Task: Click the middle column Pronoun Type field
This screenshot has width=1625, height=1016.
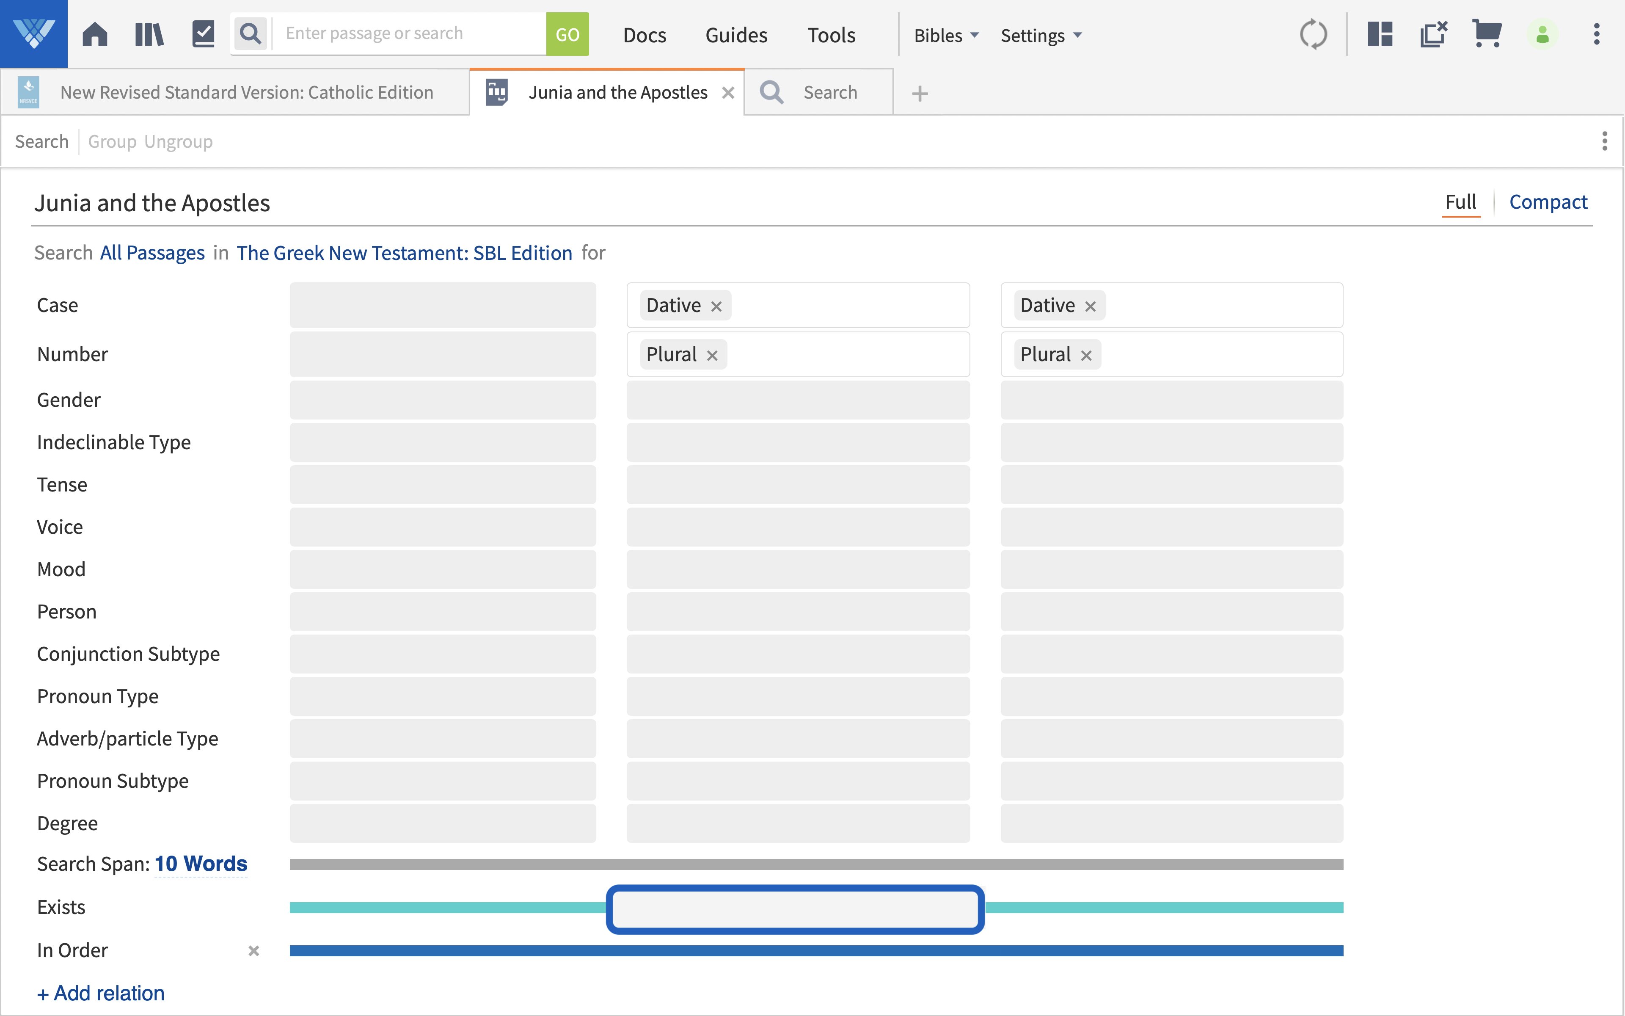Action: tap(798, 696)
